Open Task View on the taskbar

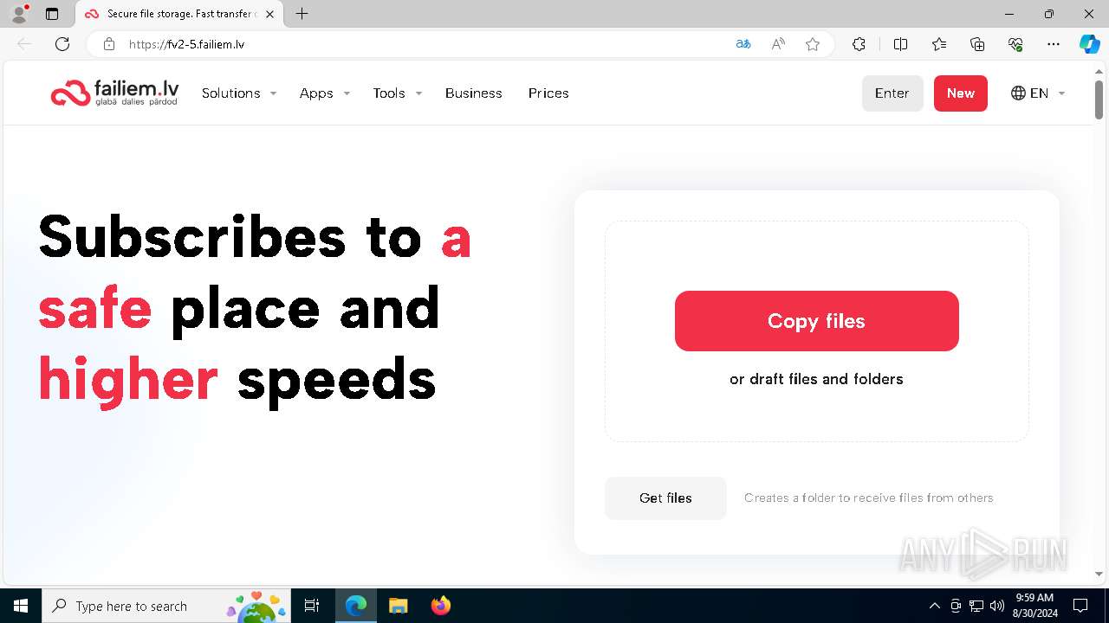pos(312,606)
